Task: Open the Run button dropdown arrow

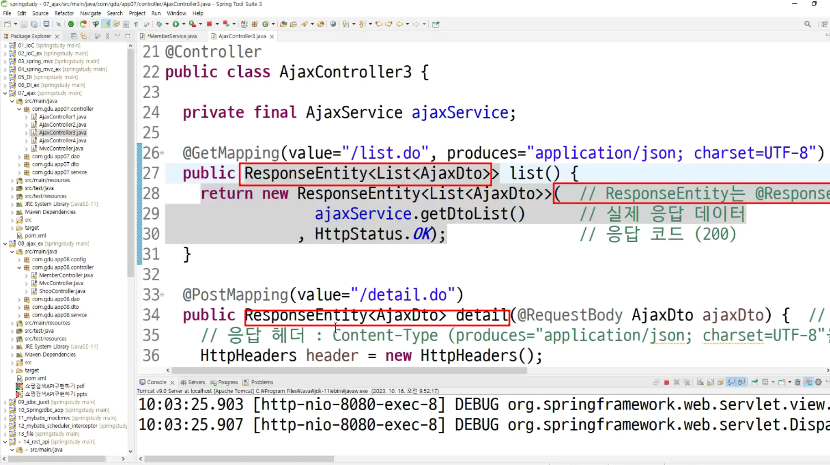Action: click(x=184, y=24)
